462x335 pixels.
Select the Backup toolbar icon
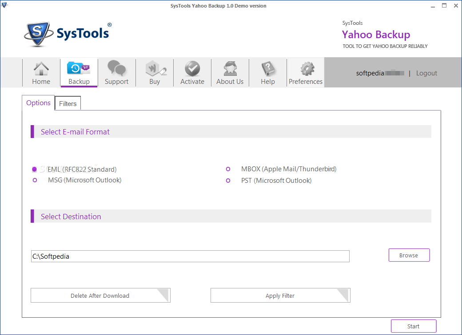pyautogui.click(x=79, y=72)
